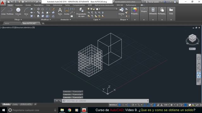Expand the Utilidades panel arrow
Viewport: 202px width, 113px height.
[x=153, y=20]
